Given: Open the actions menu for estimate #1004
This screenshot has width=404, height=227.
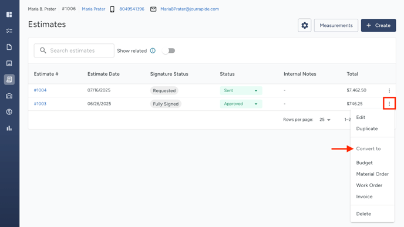Looking at the screenshot, I should (389, 90).
